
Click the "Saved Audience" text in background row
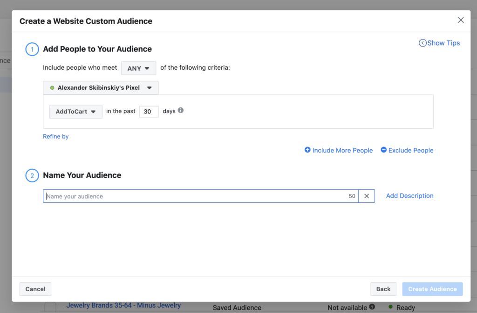coord(237,308)
